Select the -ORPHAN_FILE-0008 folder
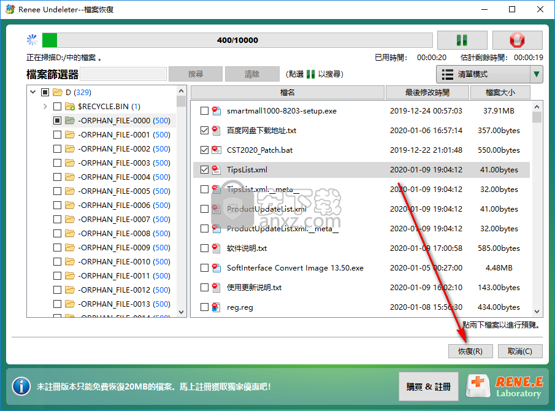This screenshot has height=411, width=555. [124, 234]
